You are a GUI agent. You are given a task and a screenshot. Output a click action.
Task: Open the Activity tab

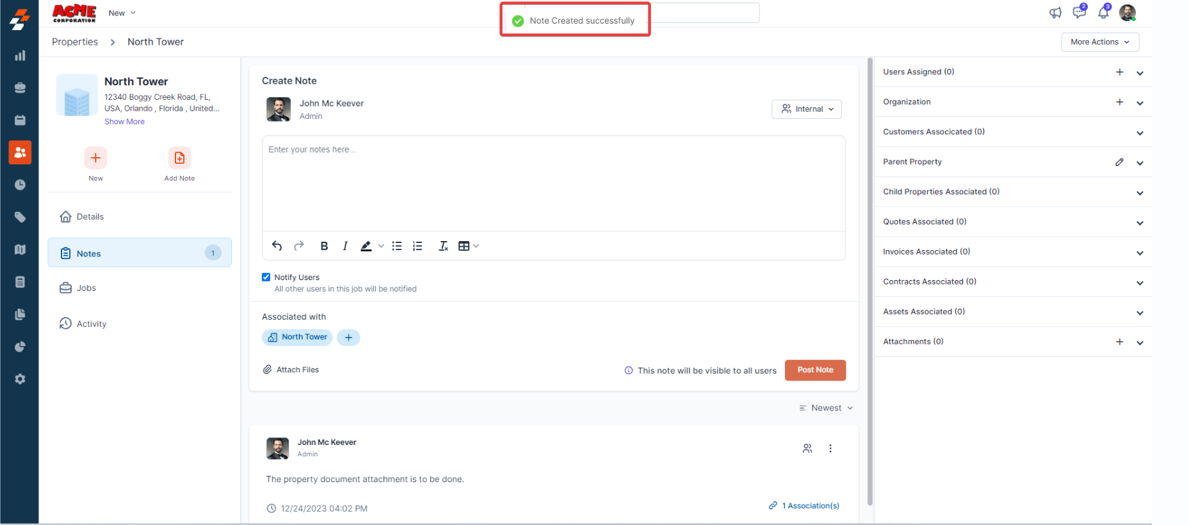tap(92, 324)
